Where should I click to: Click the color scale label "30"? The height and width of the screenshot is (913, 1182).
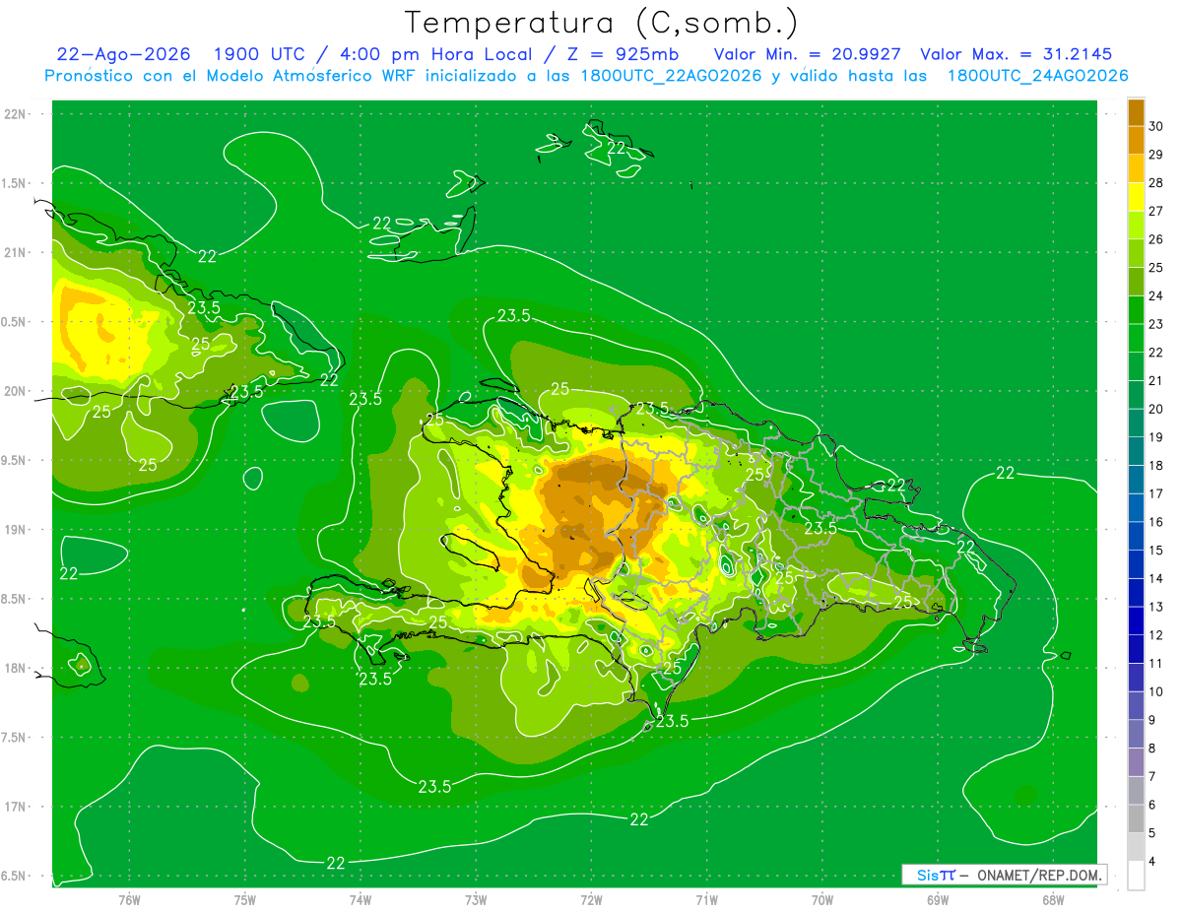point(1156,126)
